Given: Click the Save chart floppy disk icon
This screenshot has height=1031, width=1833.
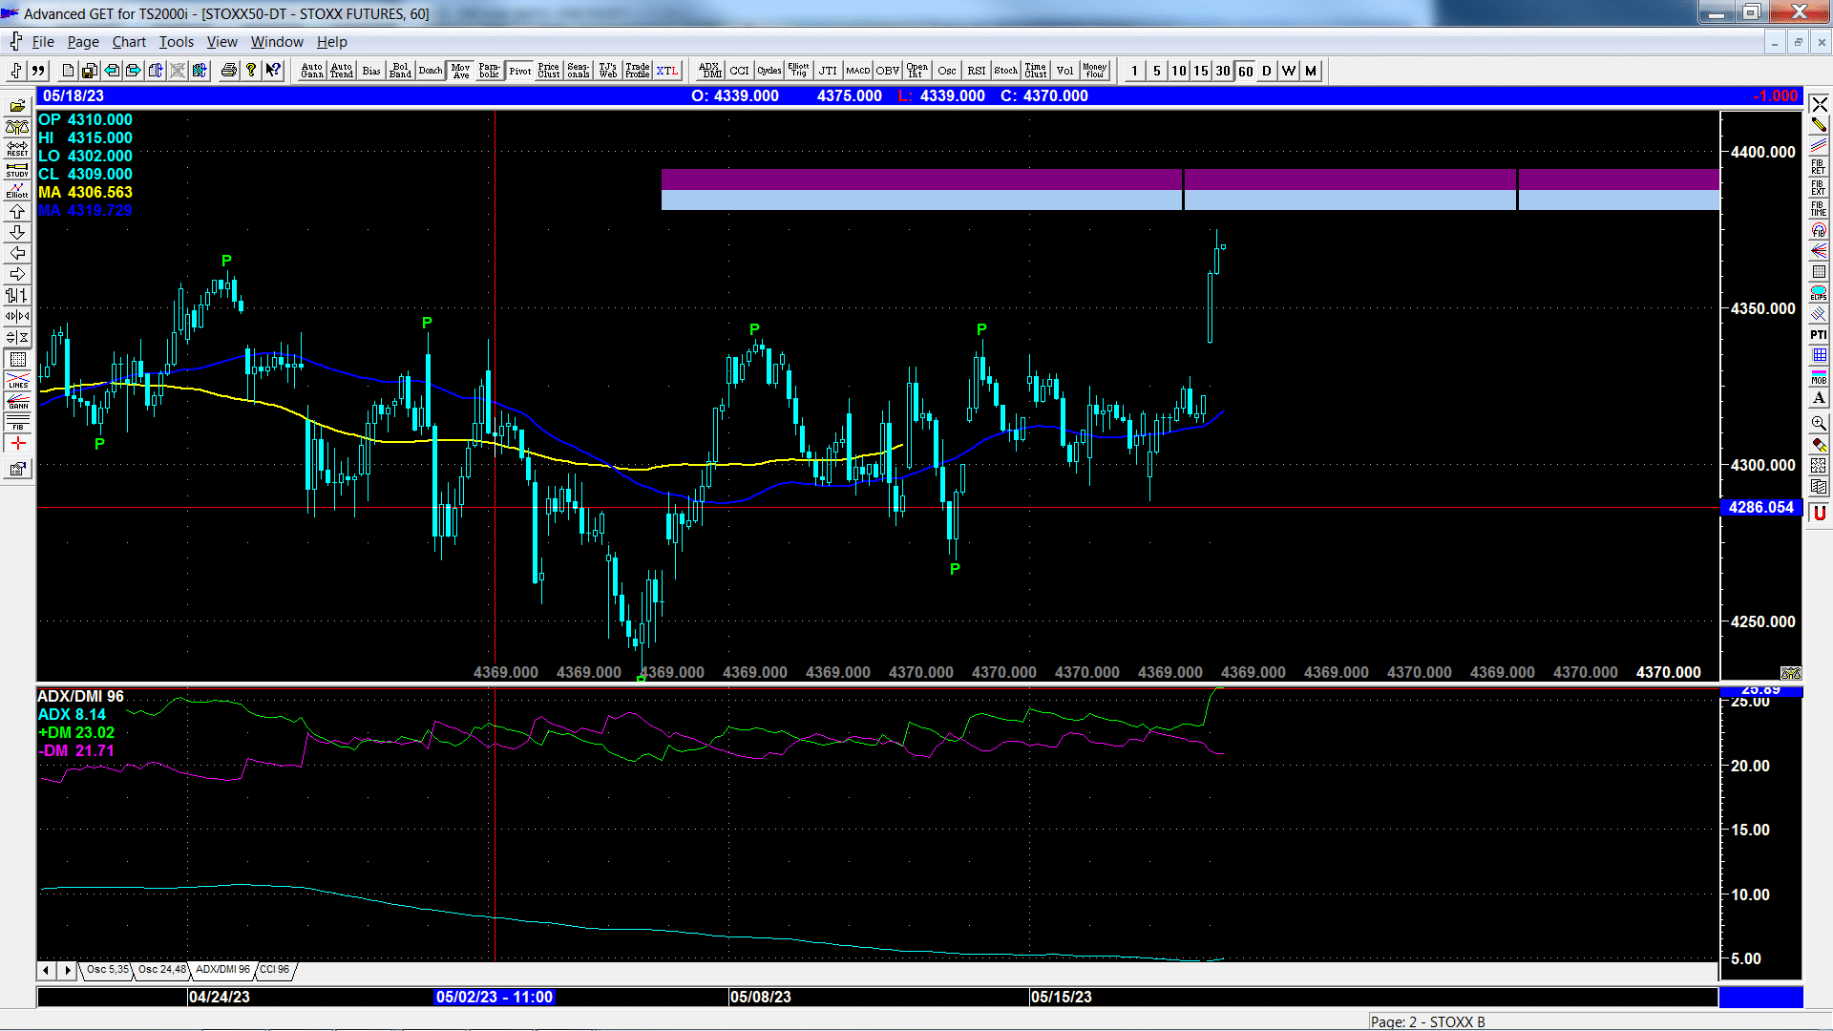Looking at the screenshot, I should tap(89, 71).
